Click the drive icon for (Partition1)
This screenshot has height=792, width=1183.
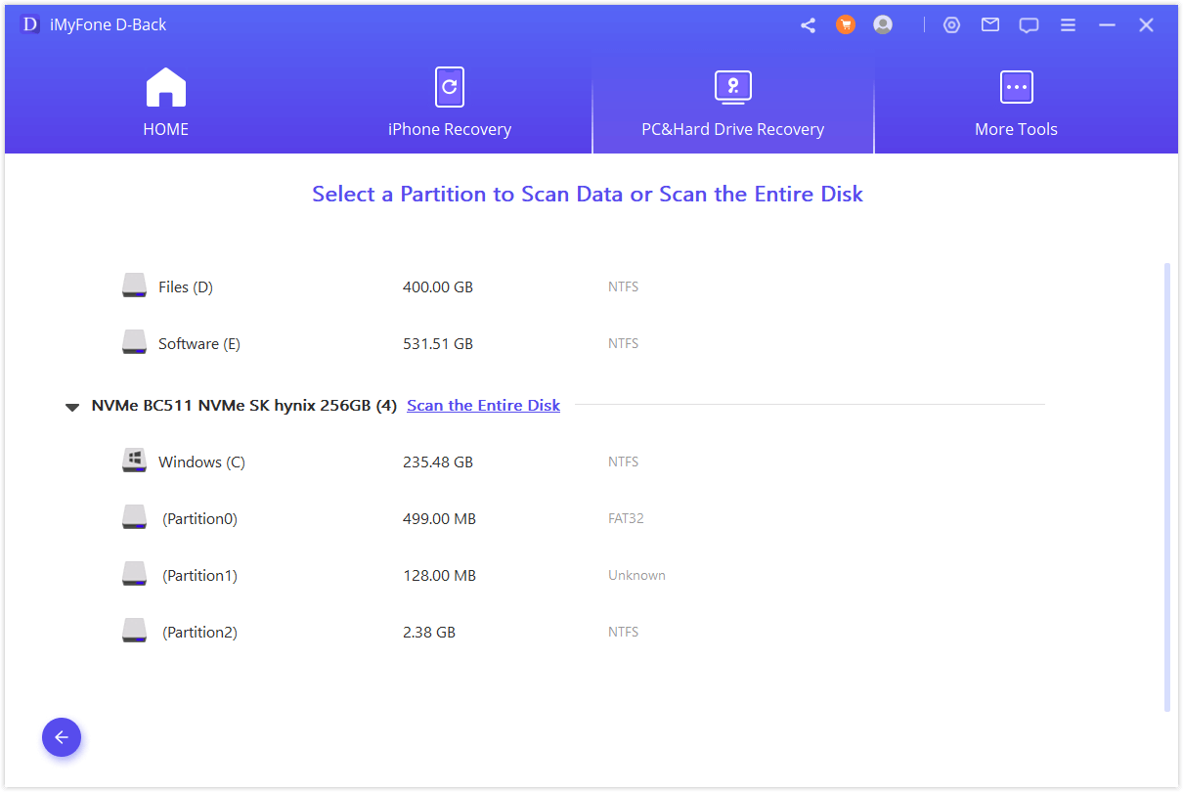coord(135,574)
